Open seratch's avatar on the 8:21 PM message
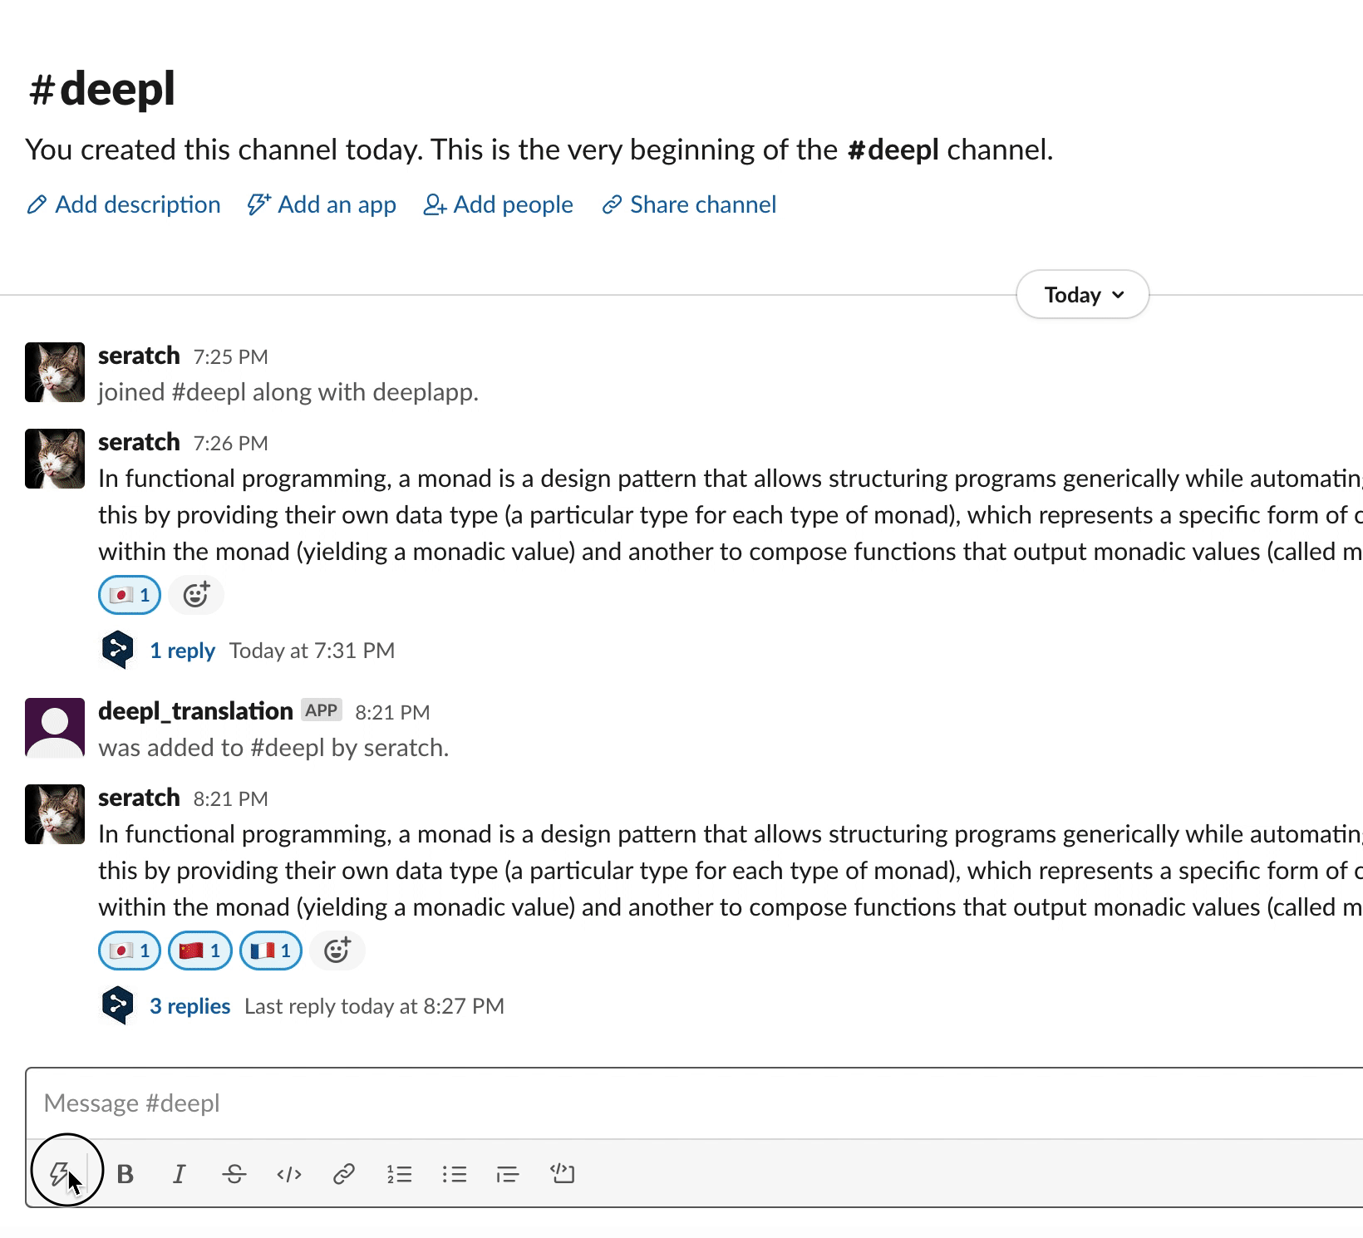 (x=55, y=814)
